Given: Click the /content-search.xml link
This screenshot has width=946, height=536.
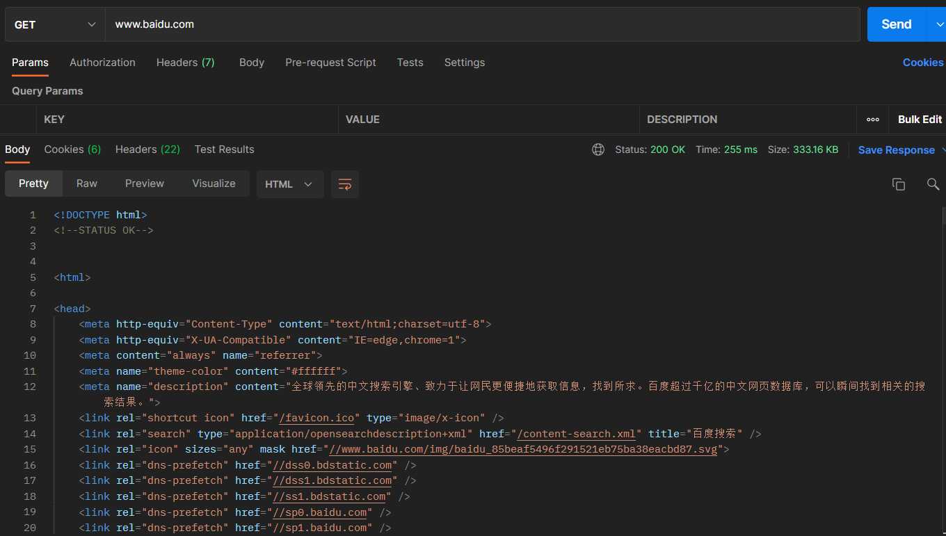Looking at the screenshot, I should [x=577, y=434].
